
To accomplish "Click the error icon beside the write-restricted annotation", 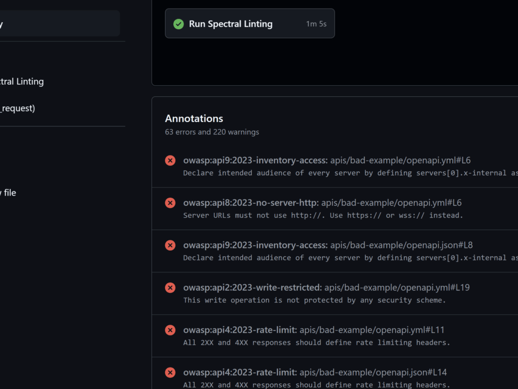I will [x=170, y=287].
